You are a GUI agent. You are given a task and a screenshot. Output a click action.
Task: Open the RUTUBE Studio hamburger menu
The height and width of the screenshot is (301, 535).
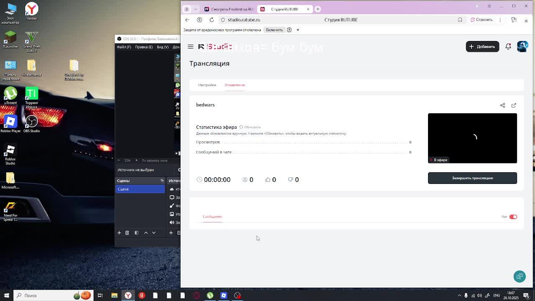pos(191,46)
